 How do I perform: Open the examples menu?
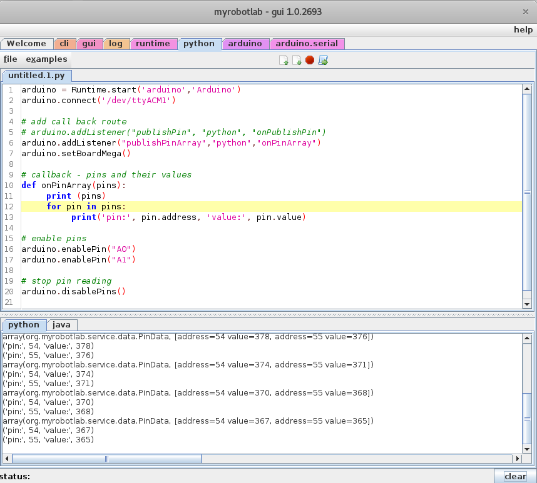coord(46,59)
